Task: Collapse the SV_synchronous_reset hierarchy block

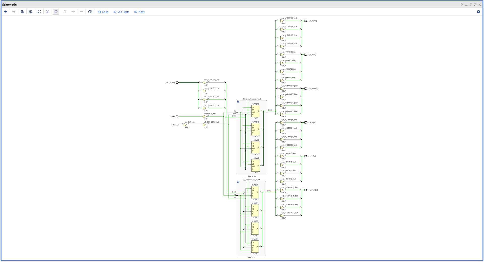Action: point(238,182)
